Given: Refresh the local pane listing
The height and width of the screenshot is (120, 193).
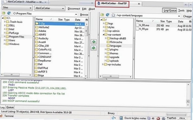Looking at the screenshot, I should point(9,13).
